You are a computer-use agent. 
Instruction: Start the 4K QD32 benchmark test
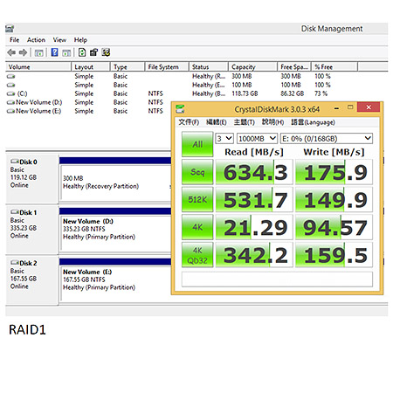point(197,255)
